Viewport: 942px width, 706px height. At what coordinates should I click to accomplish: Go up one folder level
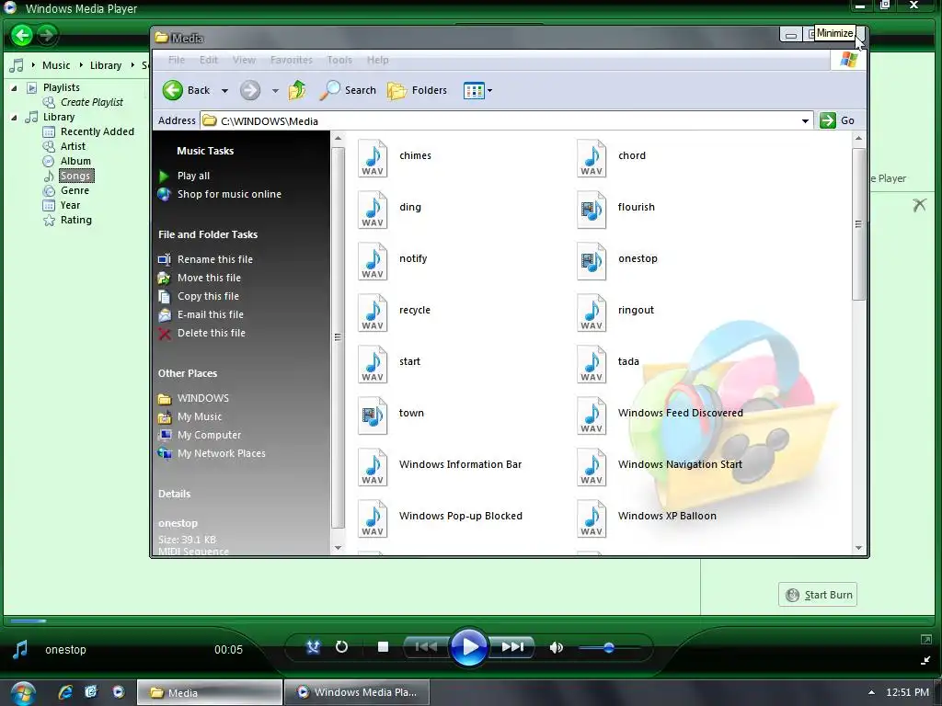click(x=297, y=90)
